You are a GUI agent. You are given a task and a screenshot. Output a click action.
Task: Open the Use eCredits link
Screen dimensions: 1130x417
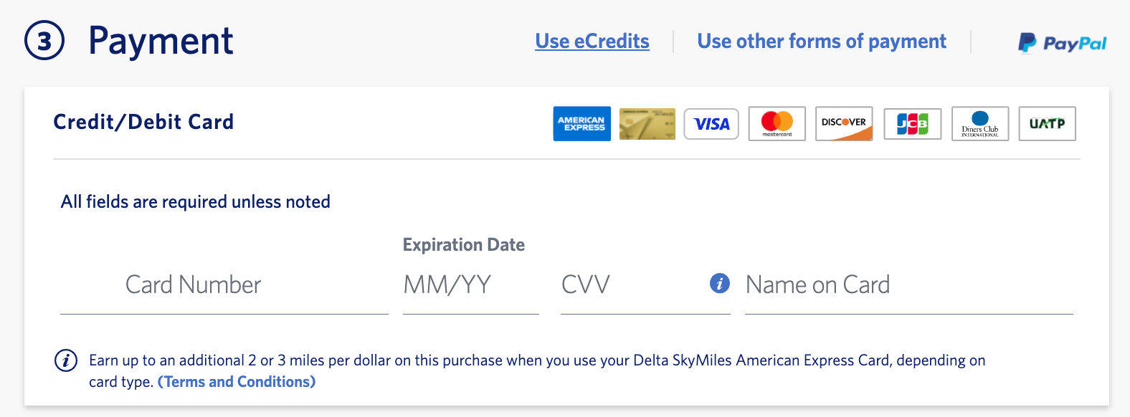[592, 42]
